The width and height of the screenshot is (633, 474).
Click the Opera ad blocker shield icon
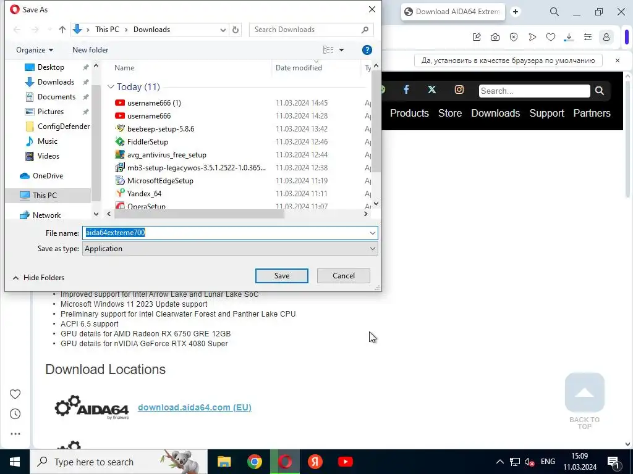point(514,37)
